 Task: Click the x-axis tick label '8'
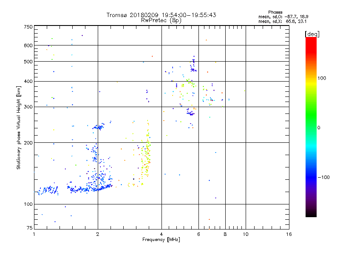pos(225,234)
